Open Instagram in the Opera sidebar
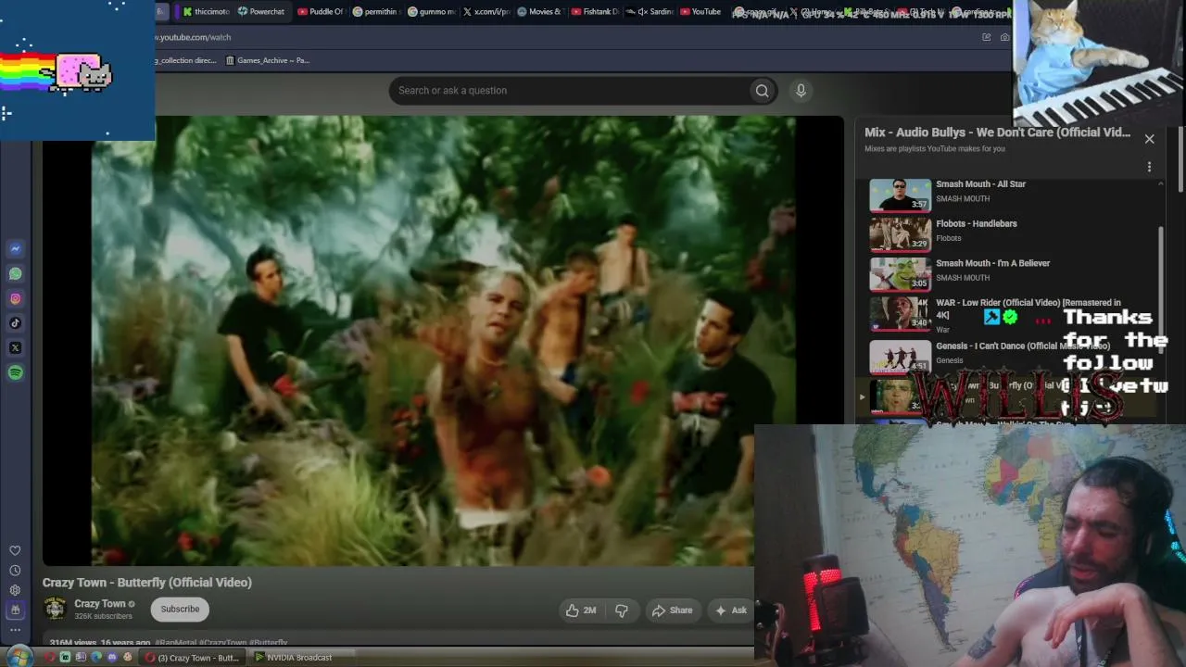 [x=15, y=298]
